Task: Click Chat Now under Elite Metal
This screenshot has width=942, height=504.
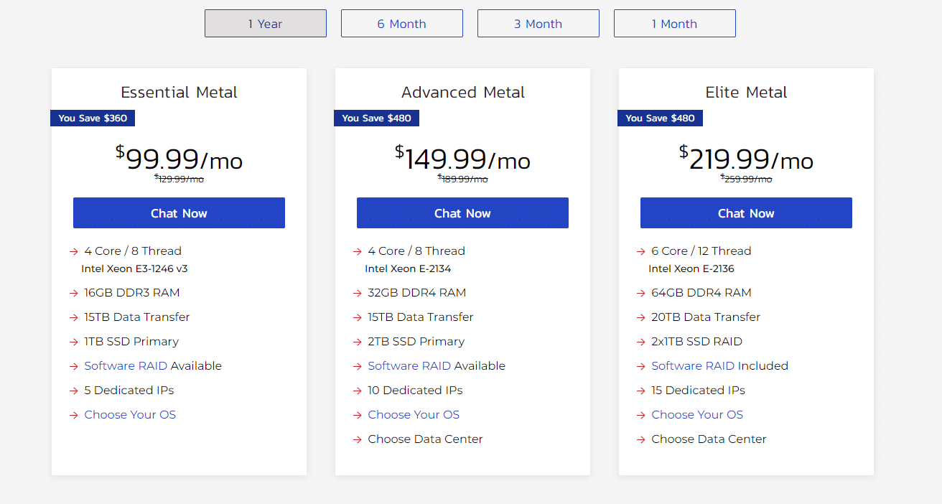Action: pos(746,213)
